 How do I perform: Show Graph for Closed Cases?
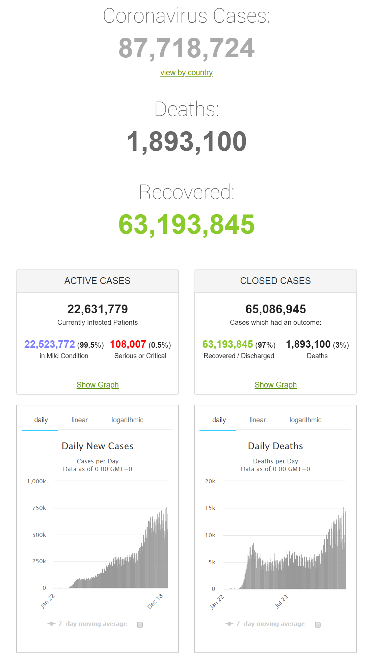pos(275,385)
